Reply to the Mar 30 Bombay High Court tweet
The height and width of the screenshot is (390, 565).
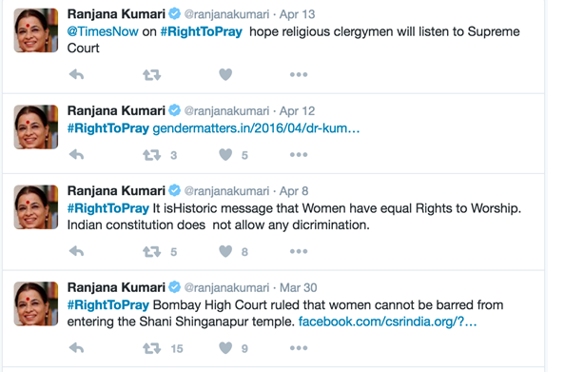click(76, 348)
